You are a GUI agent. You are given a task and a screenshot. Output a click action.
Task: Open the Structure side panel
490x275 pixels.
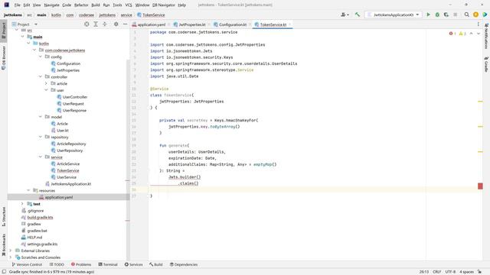pyautogui.click(x=3, y=217)
